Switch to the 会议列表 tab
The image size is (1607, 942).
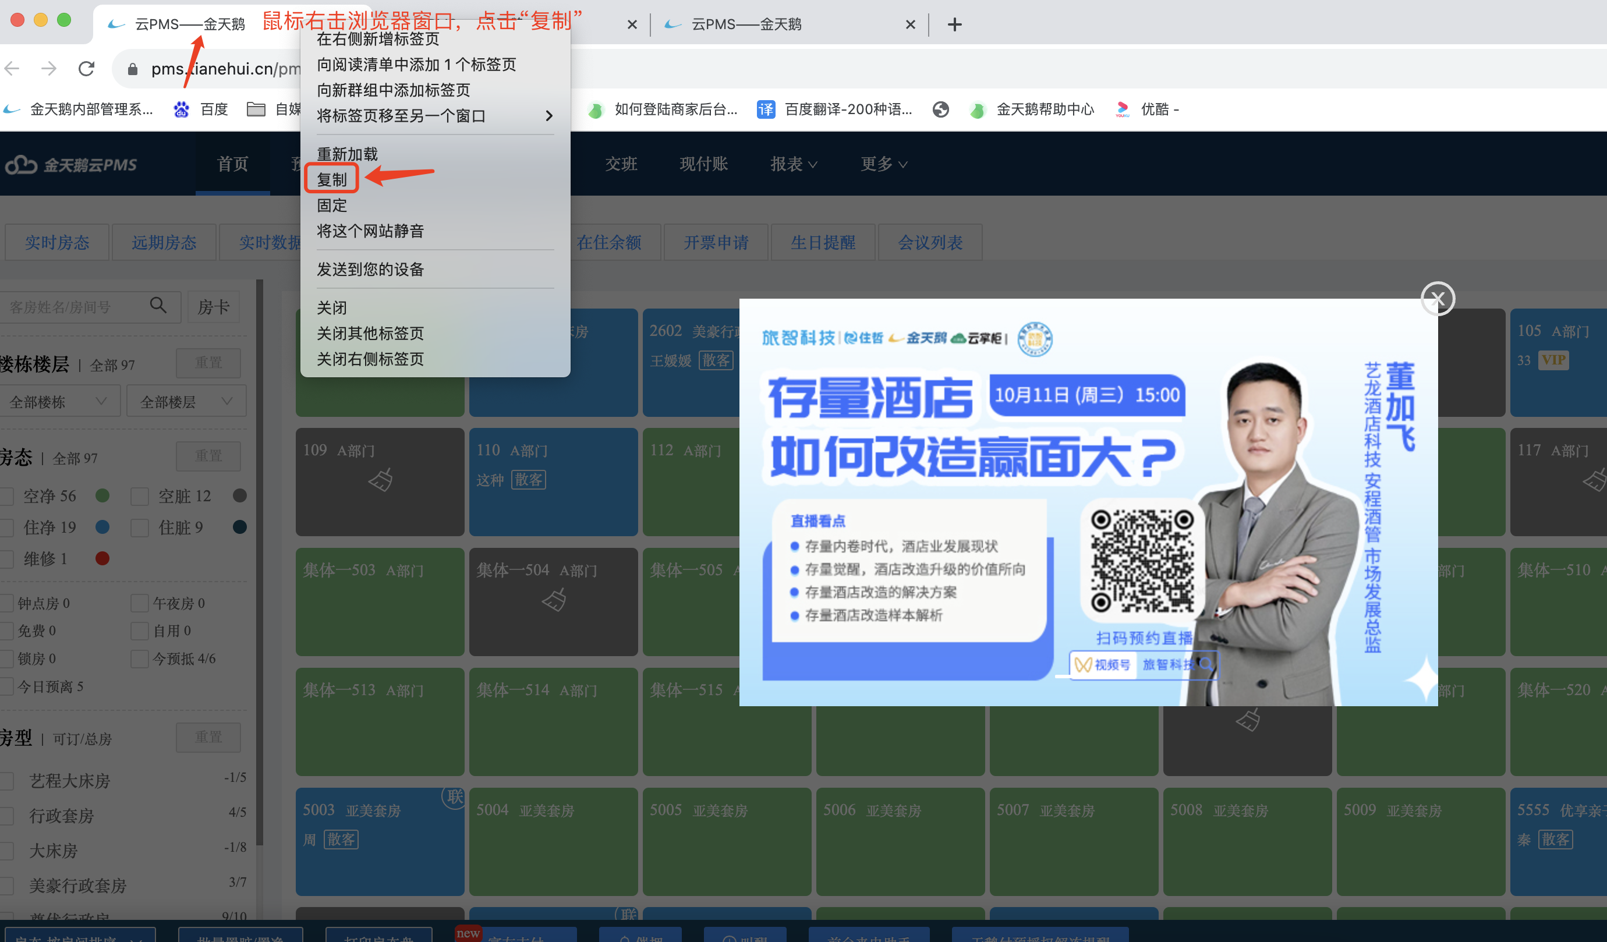[930, 242]
